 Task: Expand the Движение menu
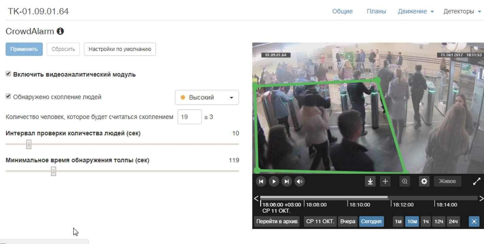coord(416,11)
